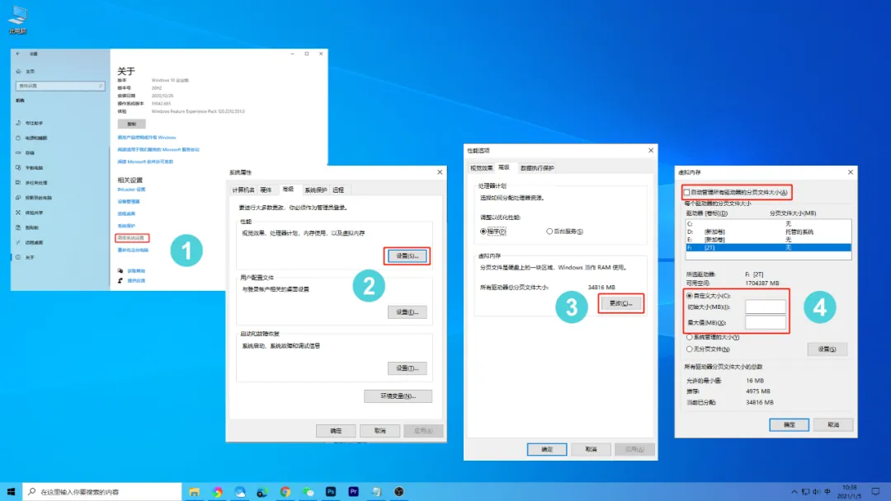Select drive C: in paging file list
Viewport: 891px width, 501px height.
pyautogui.click(x=768, y=224)
